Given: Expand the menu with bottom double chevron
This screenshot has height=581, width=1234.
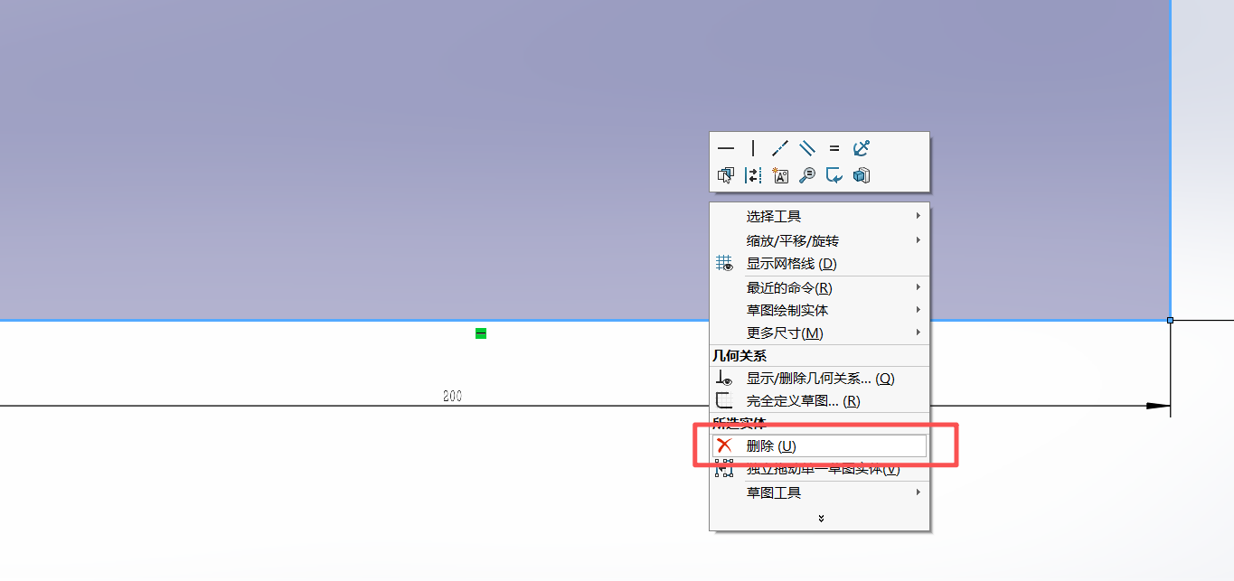Looking at the screenshot, I should [x=820, y=519].
